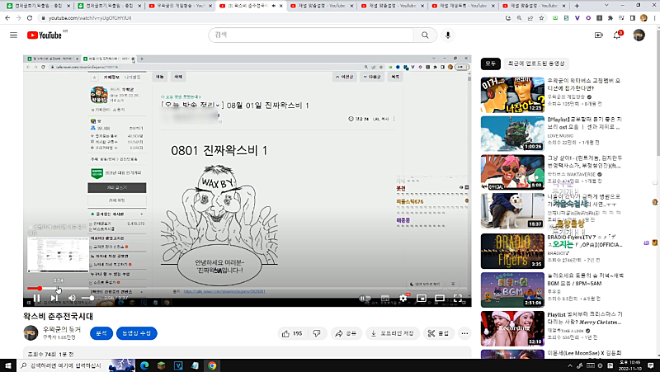
Task: Switch the video to miniplayer mode
Action: pos(422,299)
